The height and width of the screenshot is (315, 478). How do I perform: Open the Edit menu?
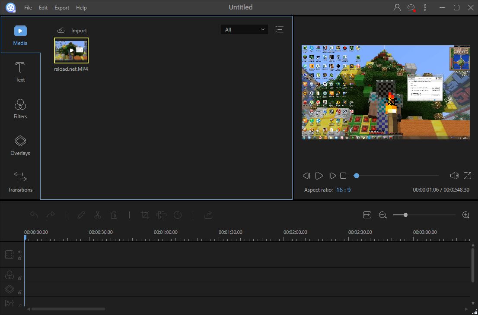[43, 7]
